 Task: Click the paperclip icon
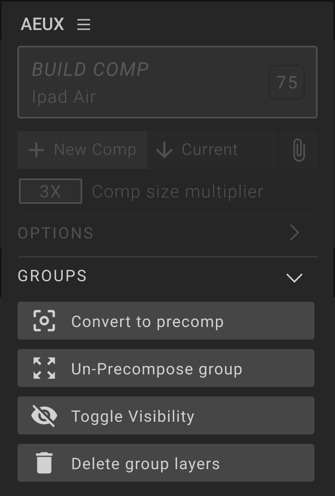pos(299,150)
